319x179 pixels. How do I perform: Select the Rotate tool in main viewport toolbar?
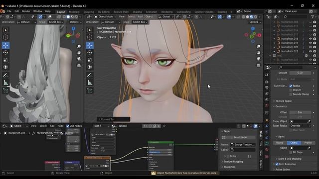(x=90, y=53)
